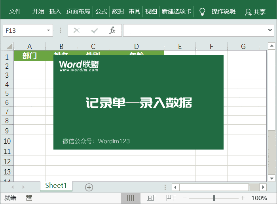Click the 就绪 status text
Viewport: 277px width, 204px height.
click(10, 198)
